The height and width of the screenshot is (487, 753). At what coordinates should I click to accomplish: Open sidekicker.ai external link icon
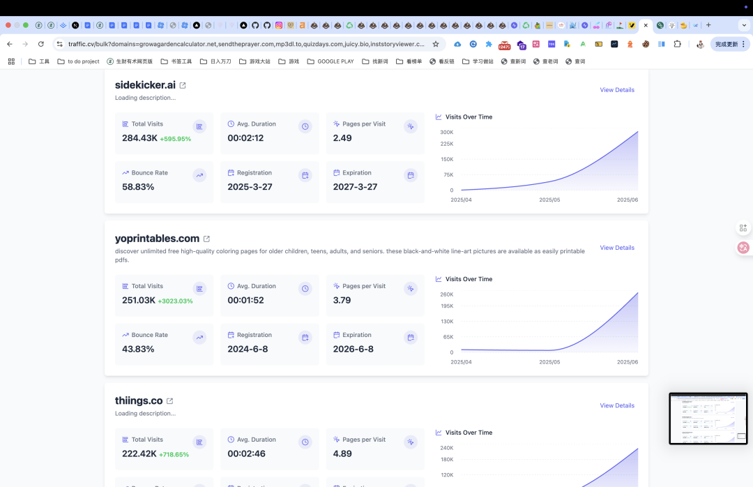pos(183,85)
